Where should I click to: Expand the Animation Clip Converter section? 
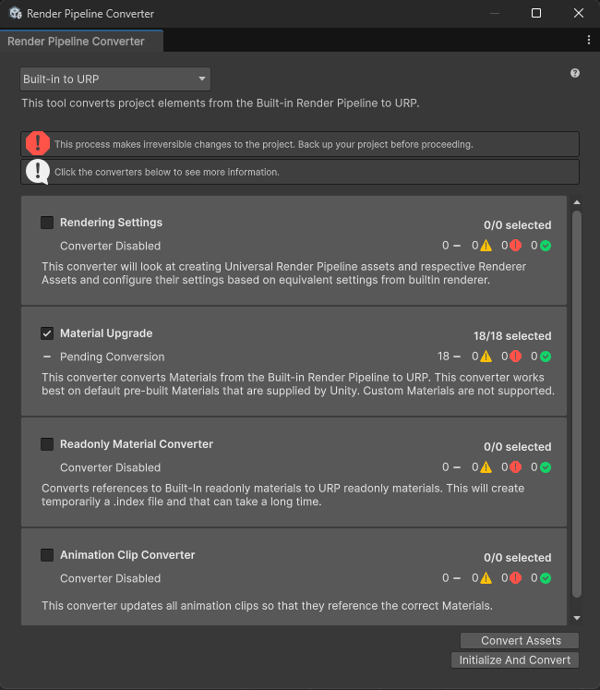click(x=294, y=576)
